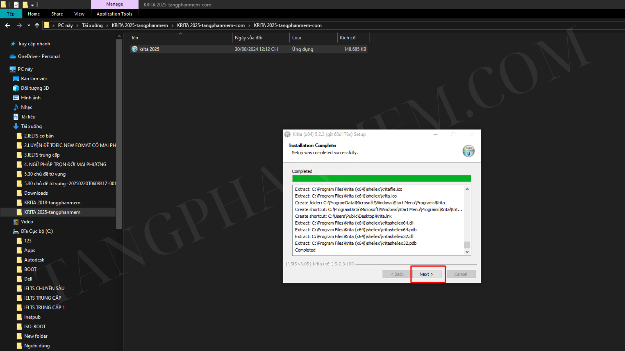
Task: Open the Share ribbon tab
Action: point(57,14)
